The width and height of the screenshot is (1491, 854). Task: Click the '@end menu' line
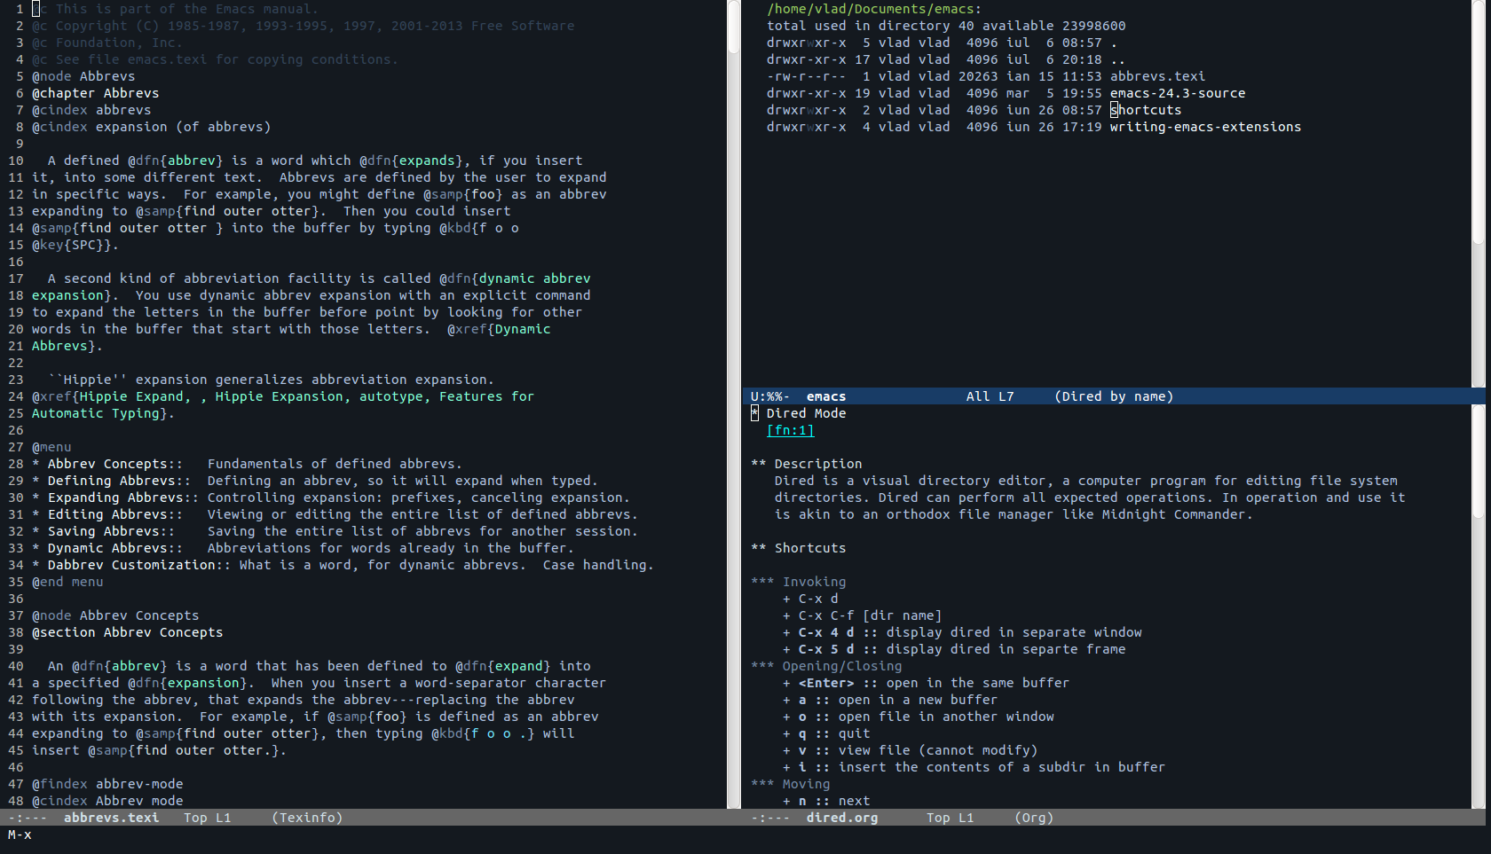[x=67, y=582]
